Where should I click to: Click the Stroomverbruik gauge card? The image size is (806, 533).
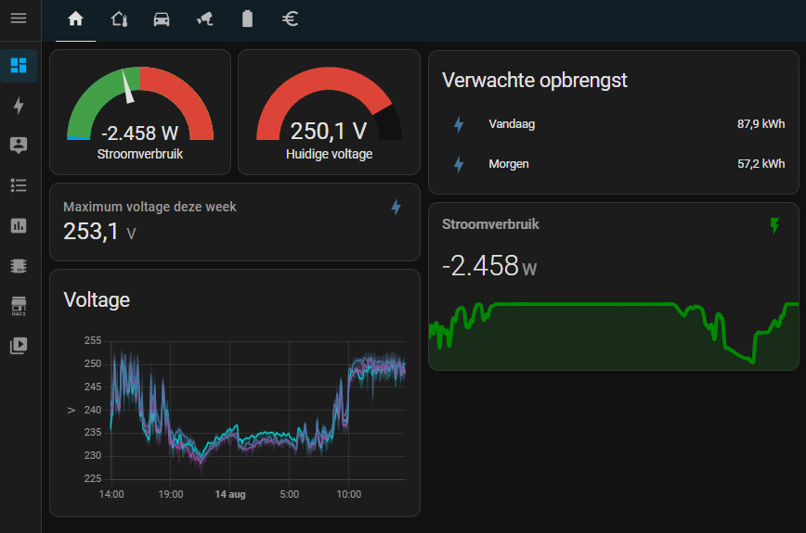coord(140,113)
